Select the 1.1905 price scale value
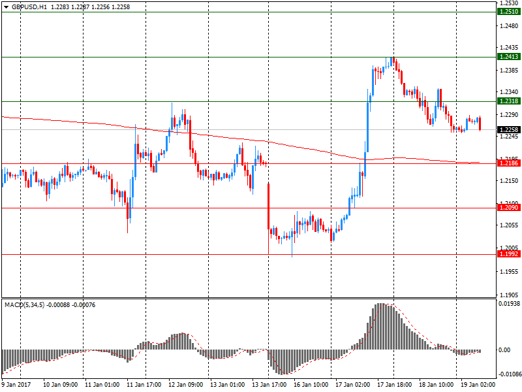 [509, 295]
